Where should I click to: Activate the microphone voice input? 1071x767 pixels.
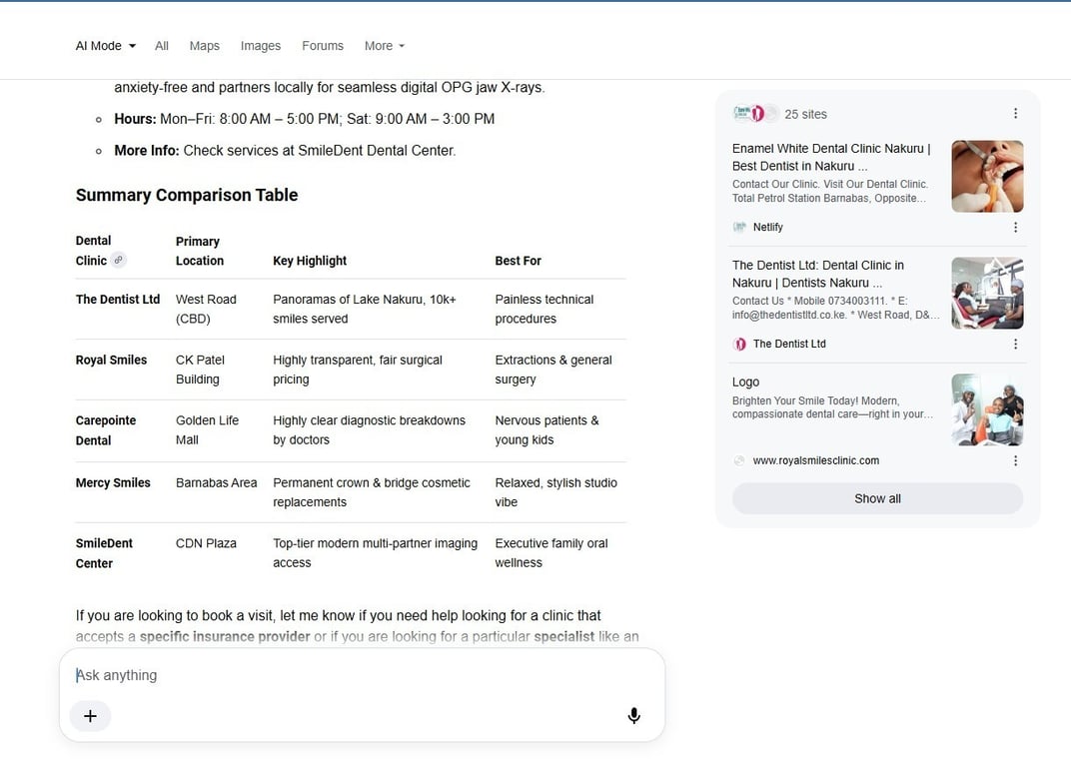point(633,715)
